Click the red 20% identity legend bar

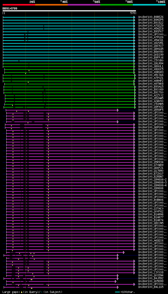tap(19, 5)
